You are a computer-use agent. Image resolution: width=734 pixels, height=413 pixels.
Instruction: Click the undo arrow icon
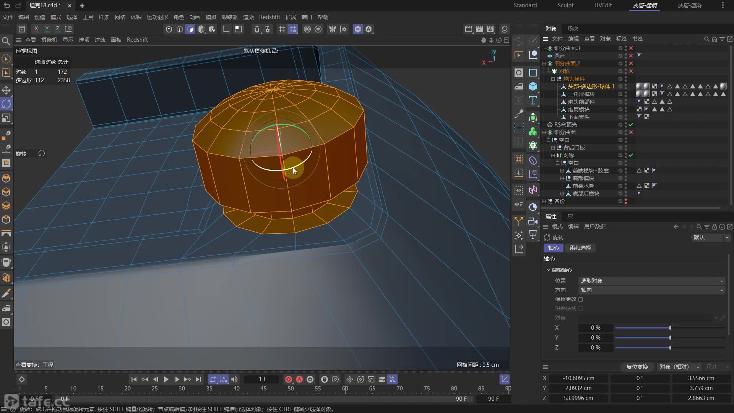coord(6,5)
